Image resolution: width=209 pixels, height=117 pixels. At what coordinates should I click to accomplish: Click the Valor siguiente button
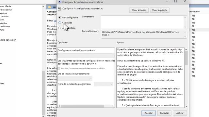[x=160, y=10]
